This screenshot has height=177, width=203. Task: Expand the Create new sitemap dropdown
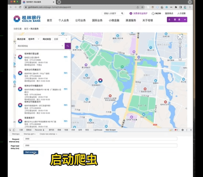tap(48, 134)
